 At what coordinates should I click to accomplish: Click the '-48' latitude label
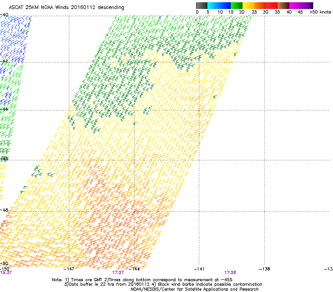(x=4, y=210)
